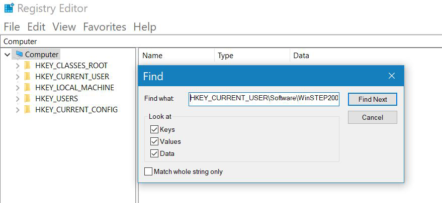The height and width of the screenshot is (203, 442).
Task: Open the Edit menu
Action: pos(36,27)
